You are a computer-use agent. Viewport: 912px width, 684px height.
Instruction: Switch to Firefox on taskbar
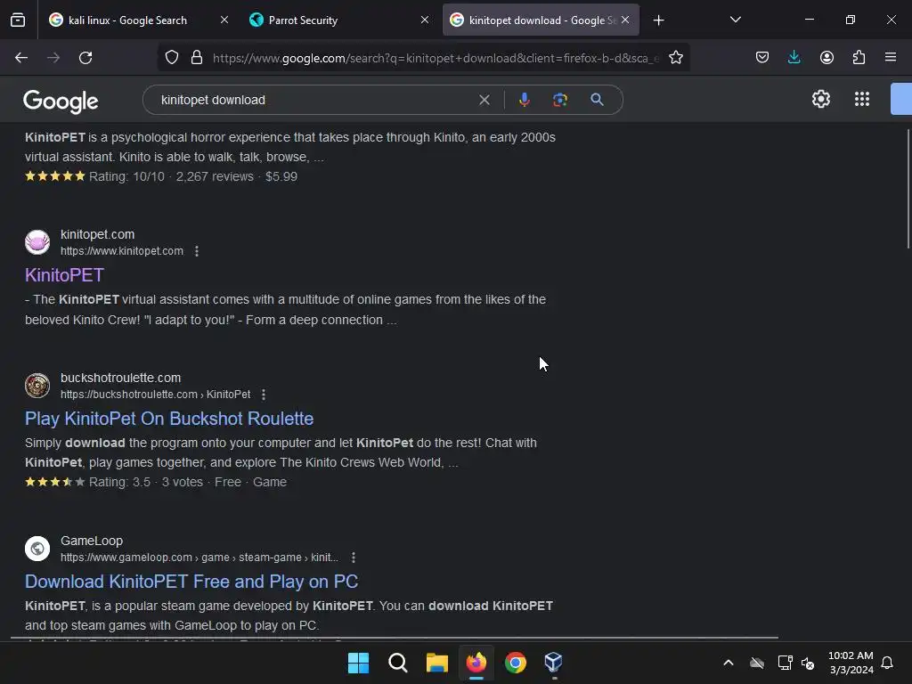point(476,663)
